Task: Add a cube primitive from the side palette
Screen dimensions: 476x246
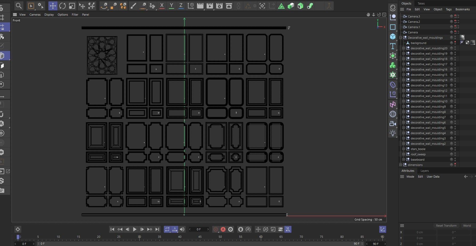Action: pyautogui.click(x=393, y=36)
